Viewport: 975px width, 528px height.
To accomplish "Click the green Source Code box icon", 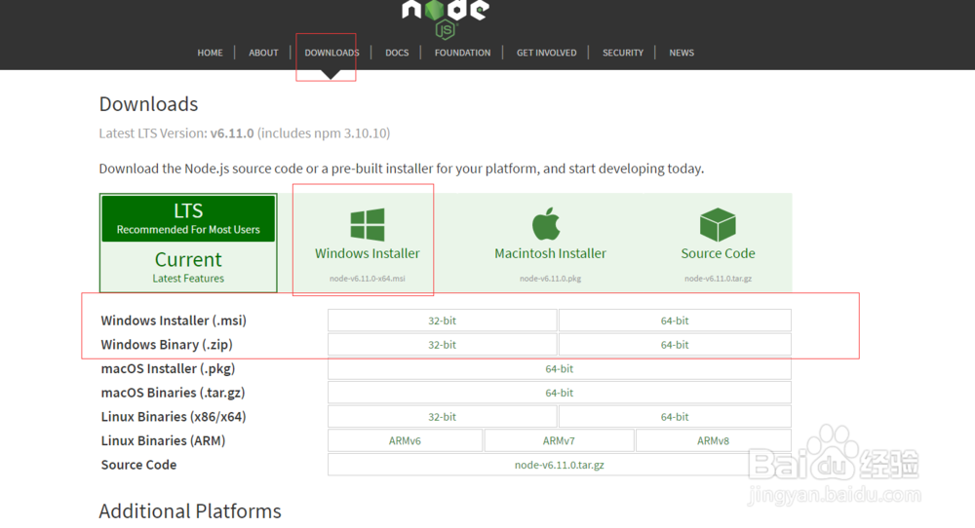I will (718, 224).
